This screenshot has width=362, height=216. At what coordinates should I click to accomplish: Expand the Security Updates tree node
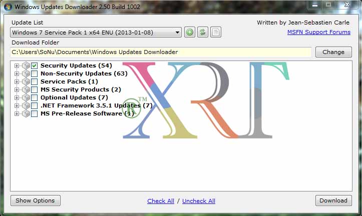pyautogui.click(x=17, y=65)
